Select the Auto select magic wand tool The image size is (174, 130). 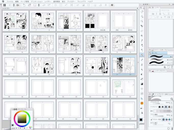(x=142, y=36)
